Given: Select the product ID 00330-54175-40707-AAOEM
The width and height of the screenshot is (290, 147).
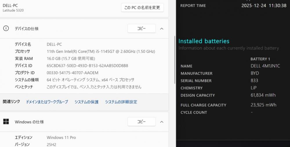Looking at the screenshot, I should (72, 73).
